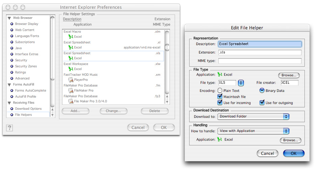The width and height of the screenshot is (320, 173).
Task: Toggle Use for outgoing checkbox
Action: click(x=262, y=103)
